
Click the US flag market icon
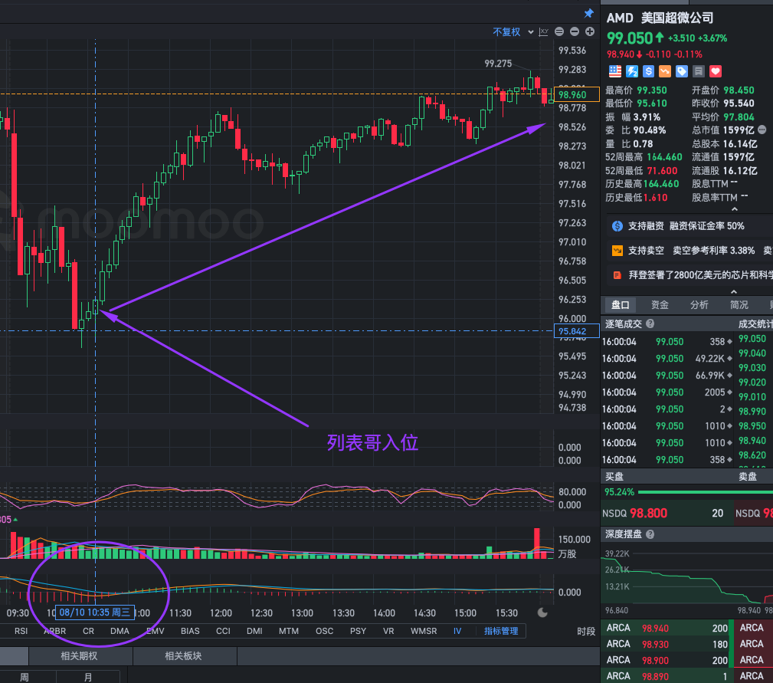click(x=614, y=71)
